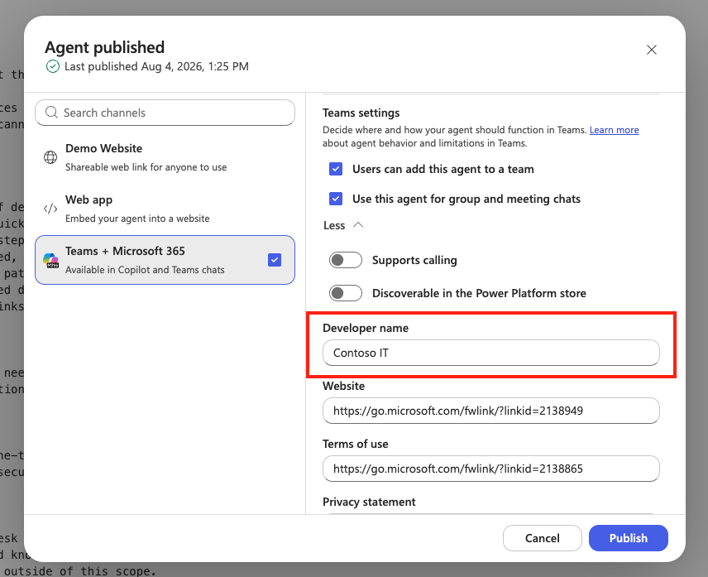Click the Publish button

click(x=628, y=538)
